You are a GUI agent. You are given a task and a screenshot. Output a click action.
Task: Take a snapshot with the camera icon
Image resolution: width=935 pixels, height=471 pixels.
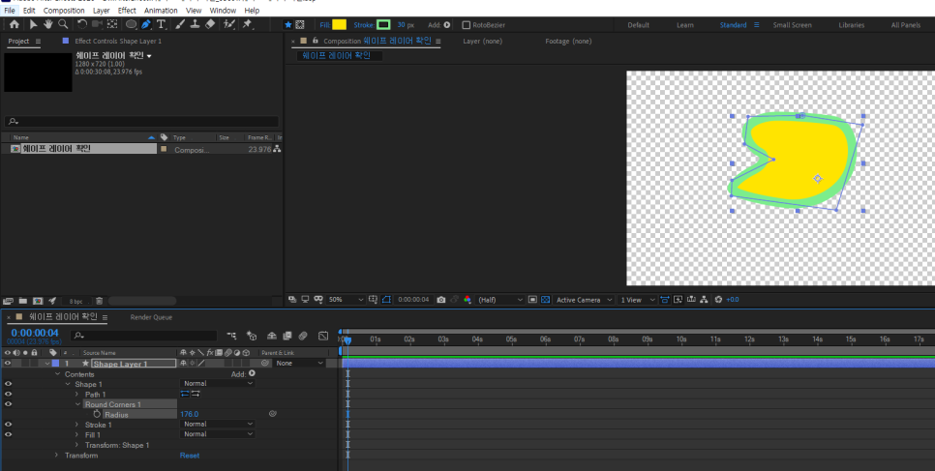coord(440,300)
